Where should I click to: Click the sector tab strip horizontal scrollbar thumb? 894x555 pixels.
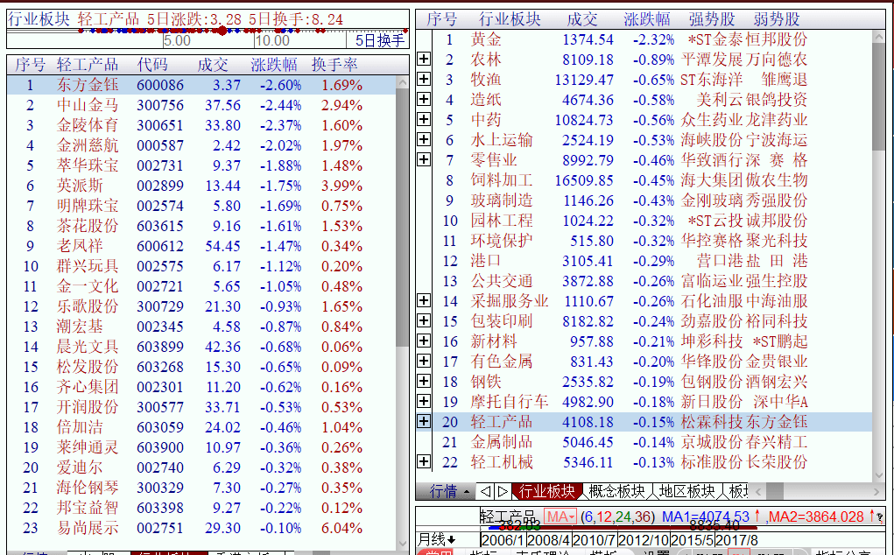774,491
